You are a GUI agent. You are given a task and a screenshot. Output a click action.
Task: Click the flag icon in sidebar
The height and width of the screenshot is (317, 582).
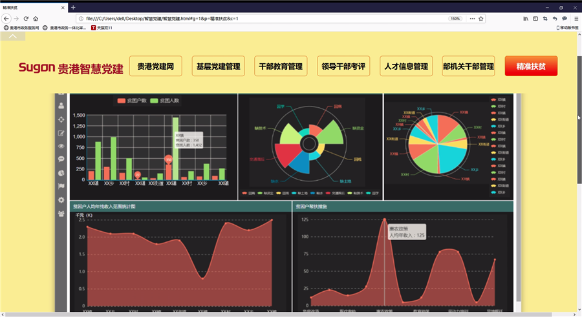click(61, 187)
